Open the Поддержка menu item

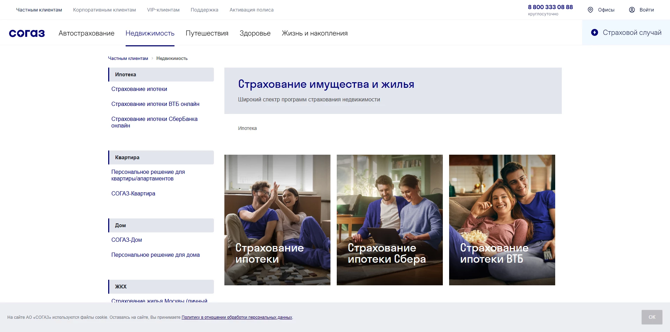(x=204, y=10)
